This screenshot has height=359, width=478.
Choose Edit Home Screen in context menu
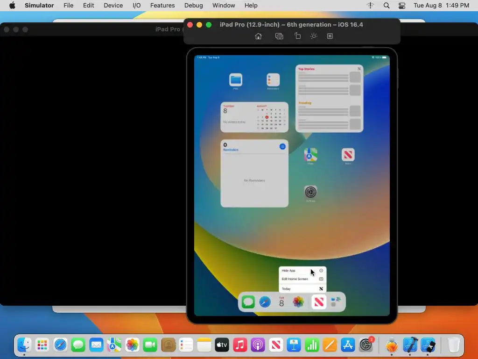point(302,279)
